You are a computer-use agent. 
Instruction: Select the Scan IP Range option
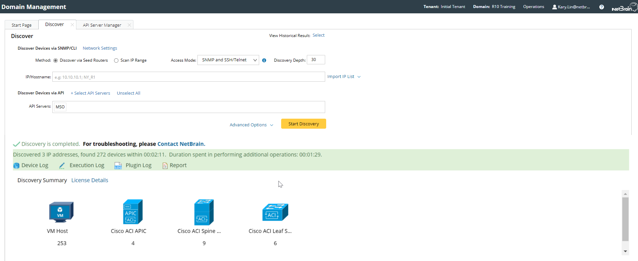116,60
